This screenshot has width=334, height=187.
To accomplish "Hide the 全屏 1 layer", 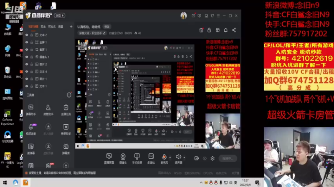I will click(27, 42).
